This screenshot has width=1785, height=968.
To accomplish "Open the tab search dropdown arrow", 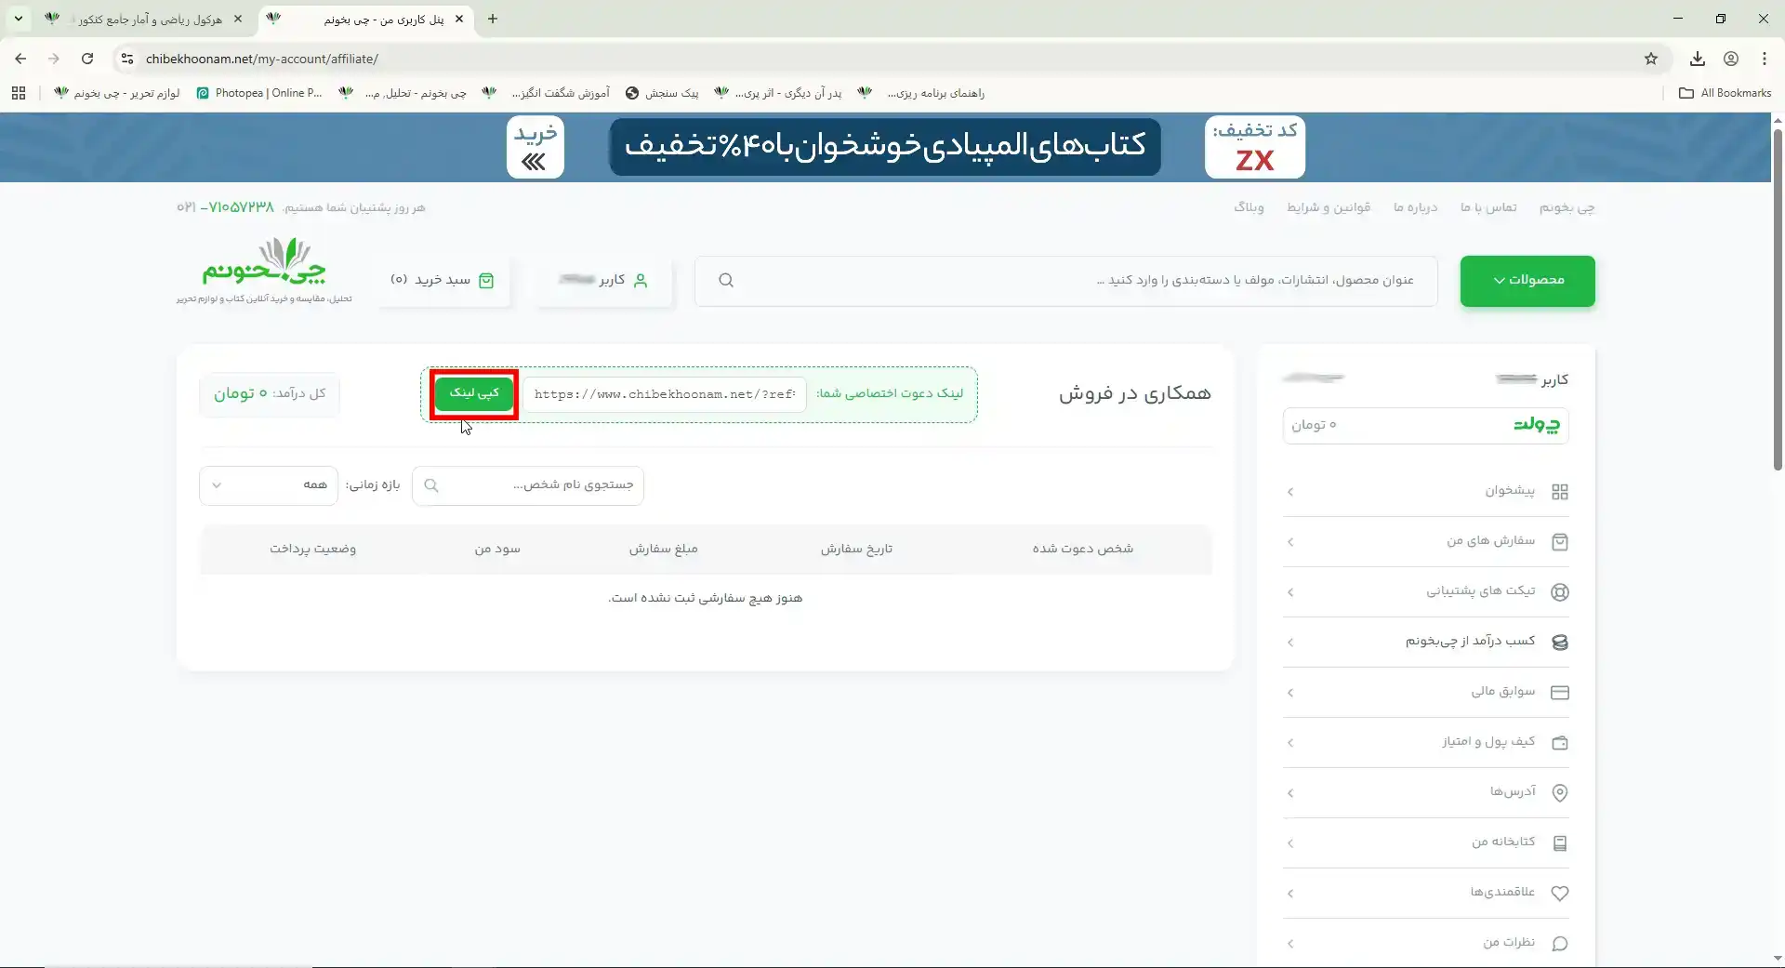I will coord(19,19).
